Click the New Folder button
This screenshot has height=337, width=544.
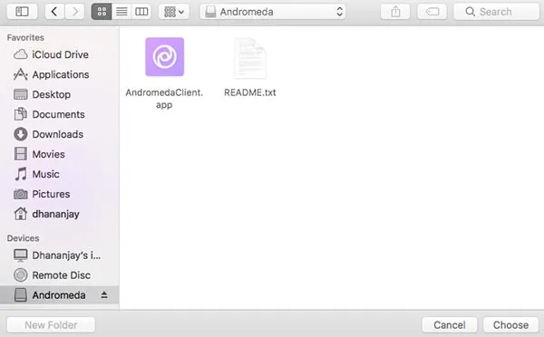(51, 325)
